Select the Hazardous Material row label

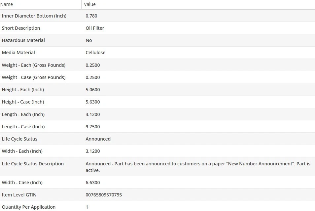23,40
